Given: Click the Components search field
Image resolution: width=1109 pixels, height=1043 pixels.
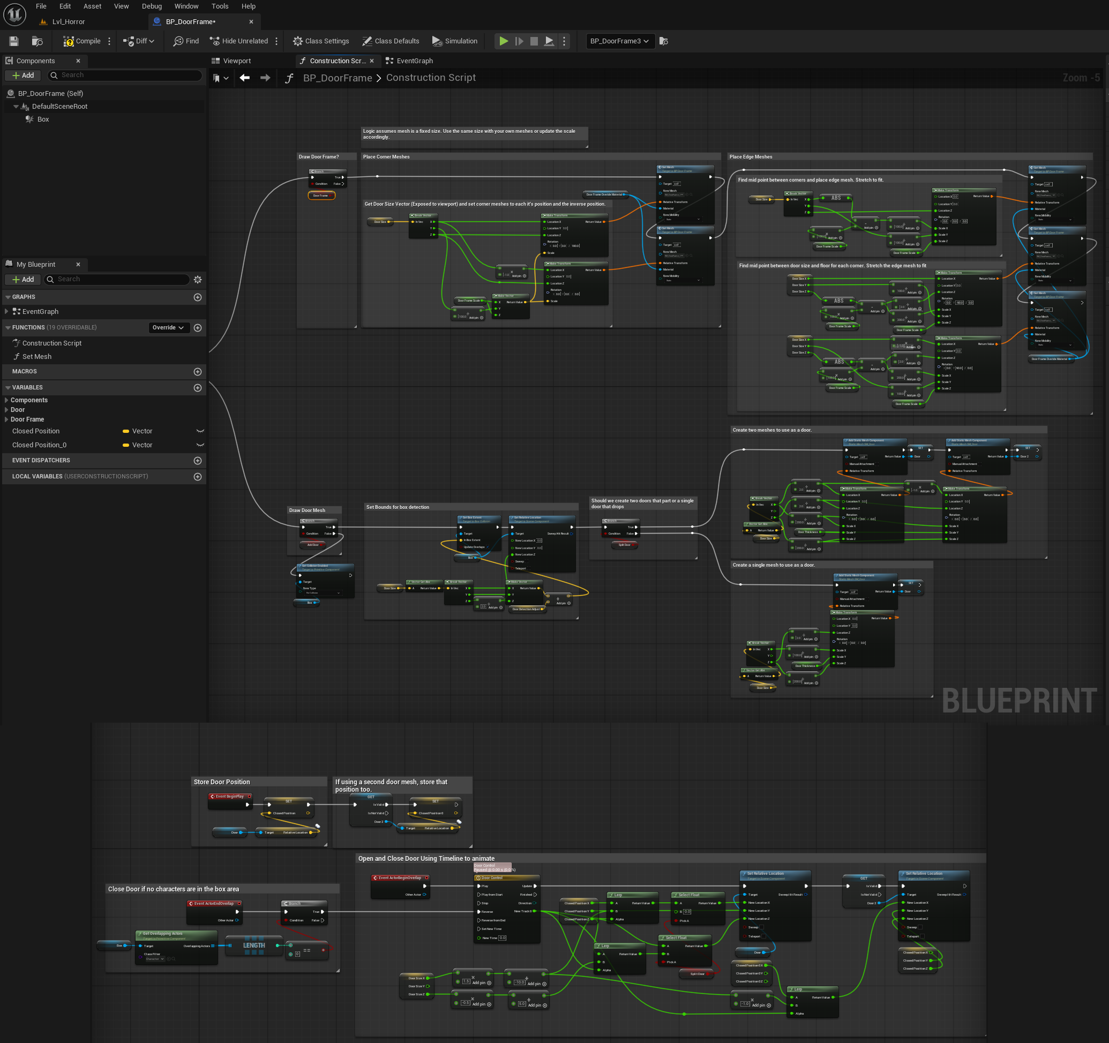Looking at the screenshot, I should point(124,76).
